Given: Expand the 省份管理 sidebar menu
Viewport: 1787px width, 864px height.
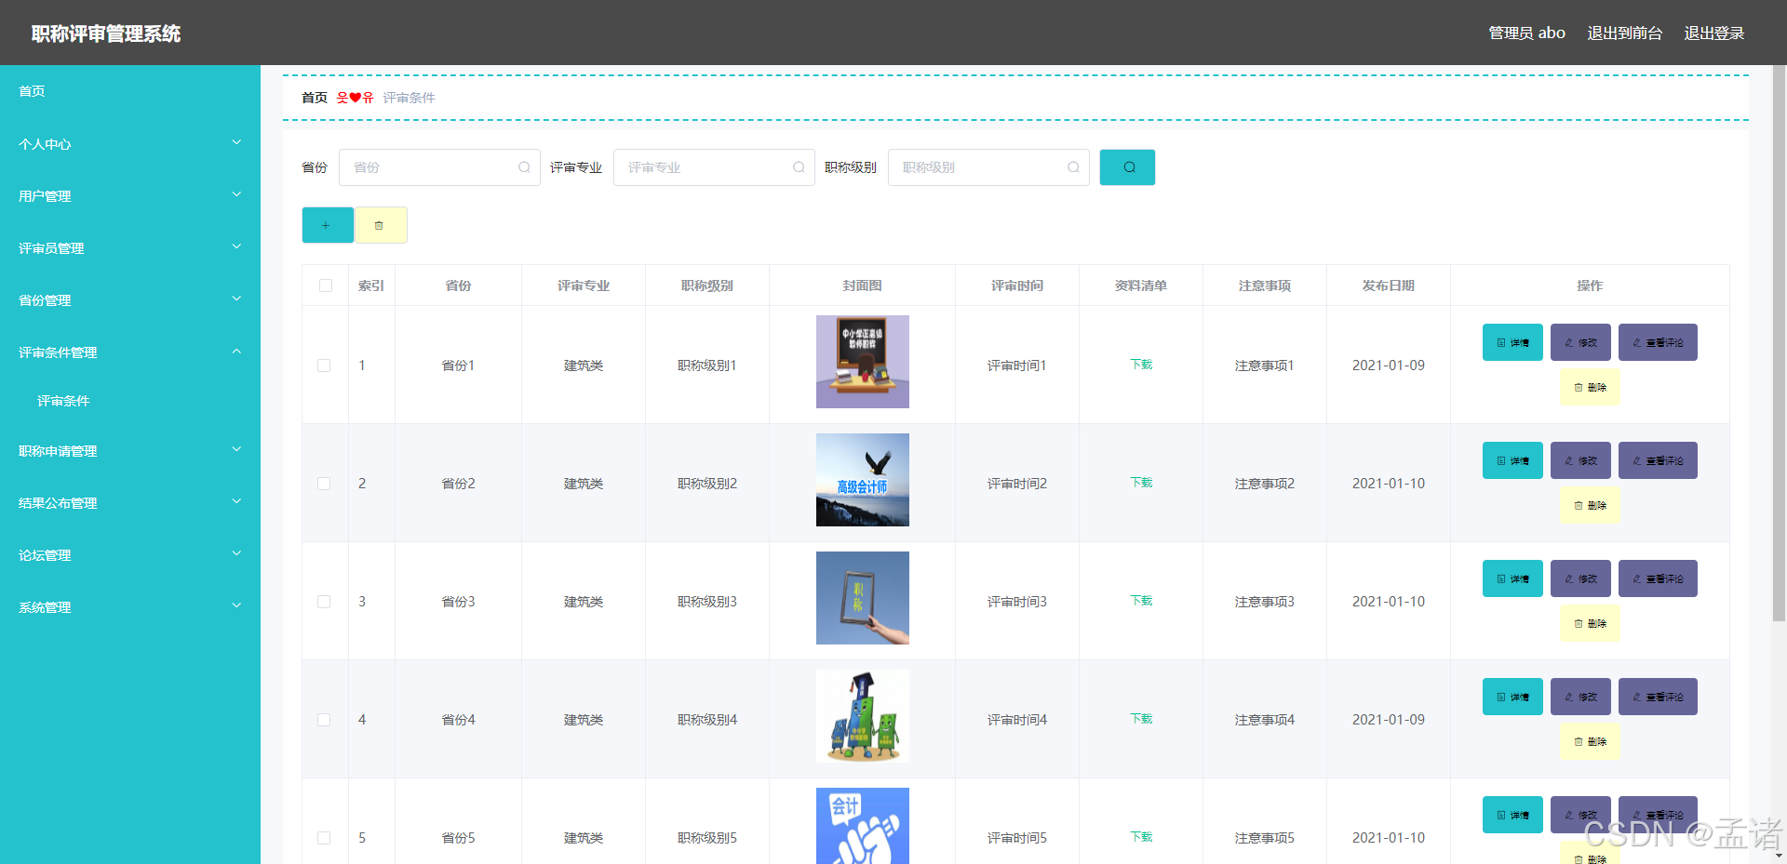Looking at the screenshot, I should coord(130,300).
